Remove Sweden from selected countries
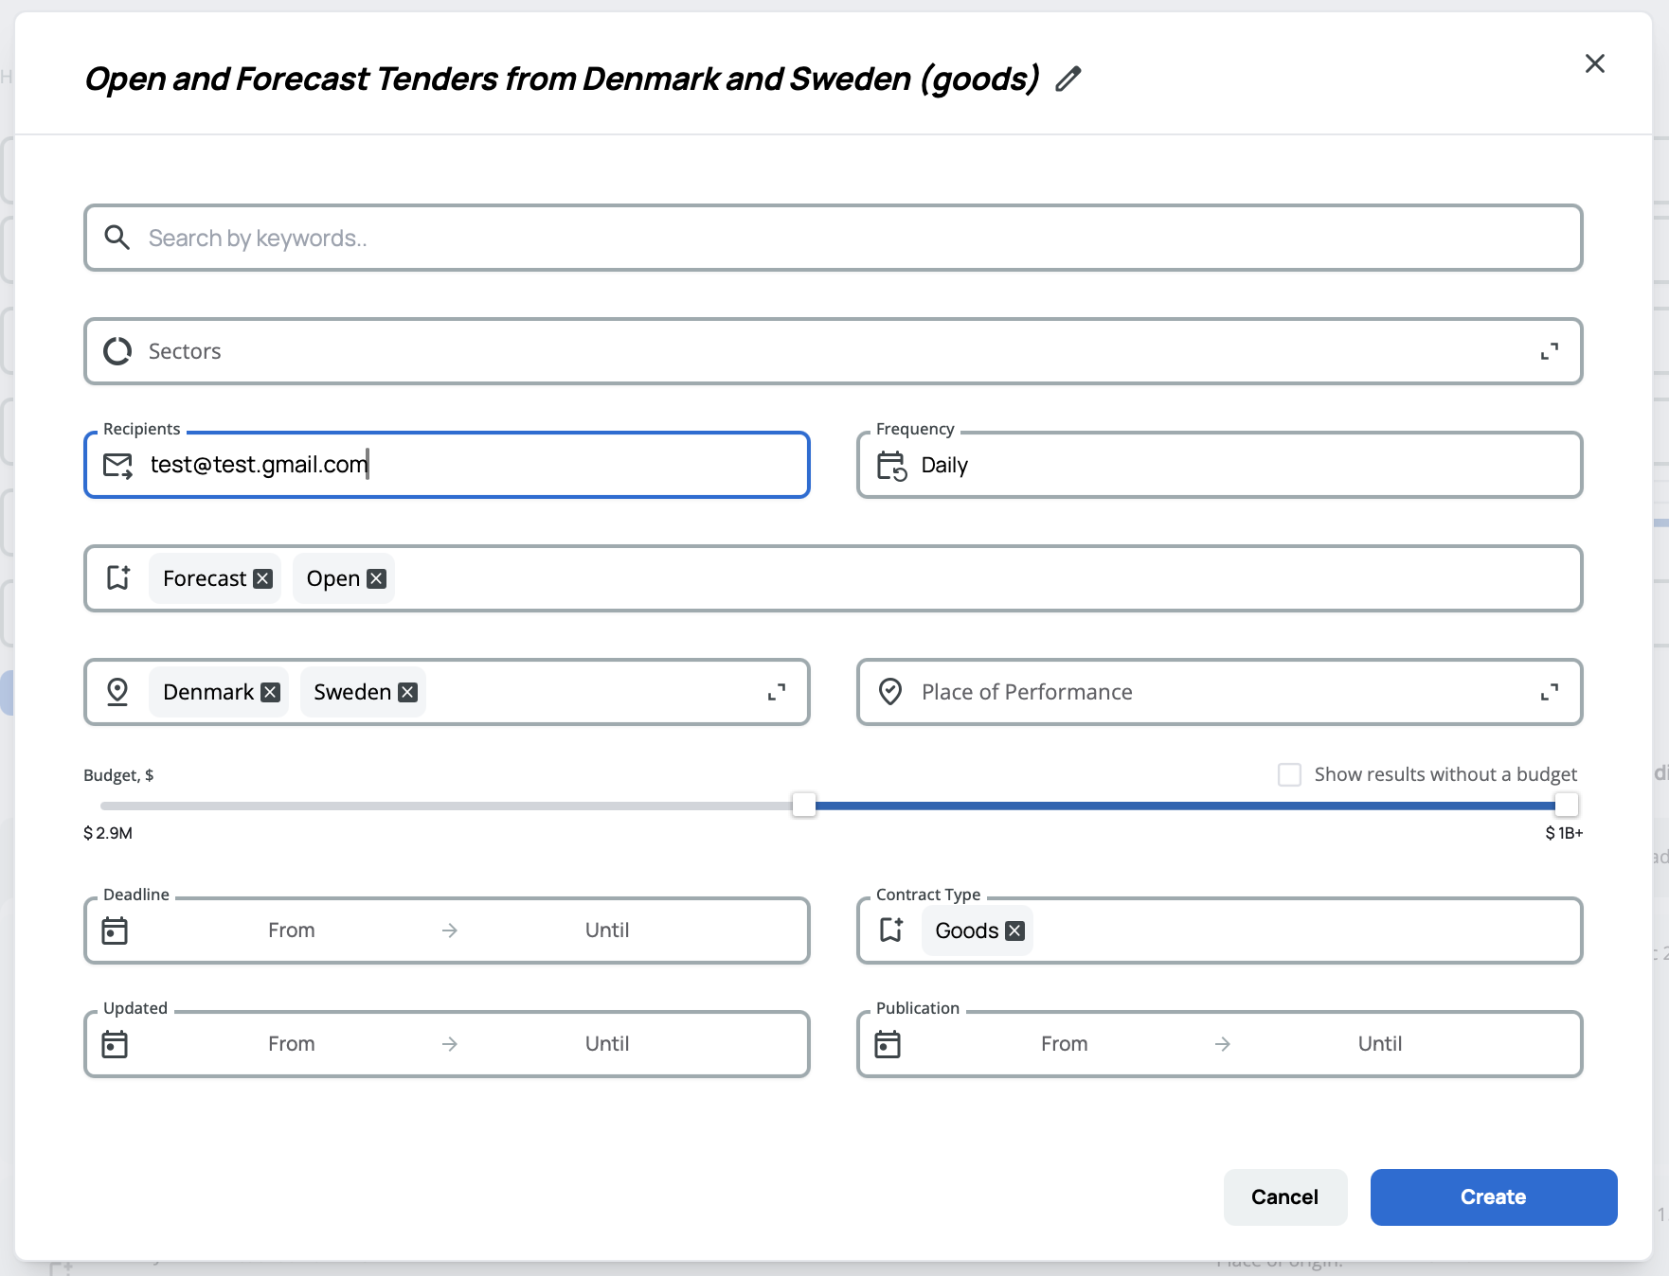The image size is (1669, 1276). 407,692
